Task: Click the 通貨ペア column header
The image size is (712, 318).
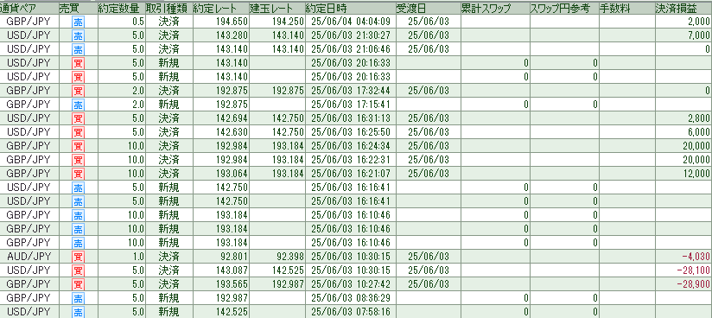Action: 29,8
